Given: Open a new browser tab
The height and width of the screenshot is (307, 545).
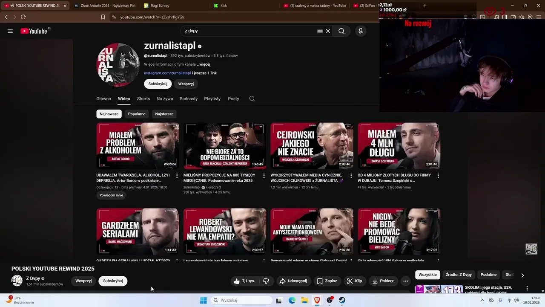Looking at the screenshot, I should (424, 6).
